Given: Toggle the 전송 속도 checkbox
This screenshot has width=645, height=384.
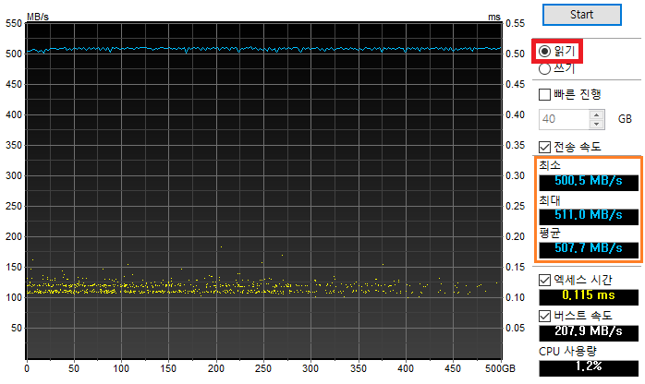Looking at the screenshot, I should [544, 147].
